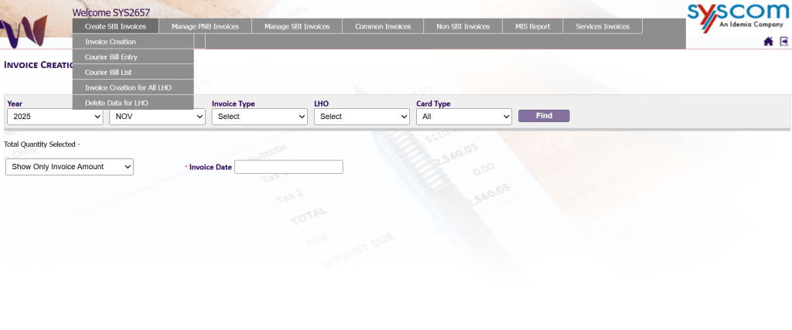
Task: Open the Services Invoices menu
Action: click(x=603, y=26)
